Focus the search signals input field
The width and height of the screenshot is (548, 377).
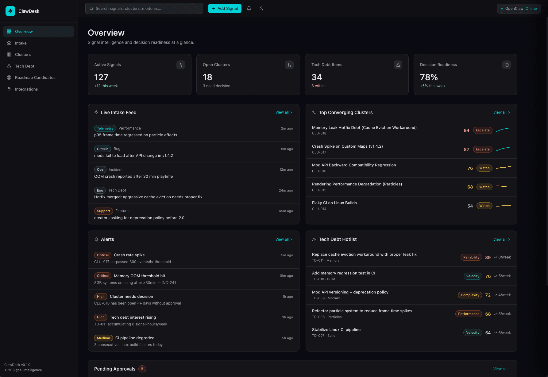(x=144, y=9)
